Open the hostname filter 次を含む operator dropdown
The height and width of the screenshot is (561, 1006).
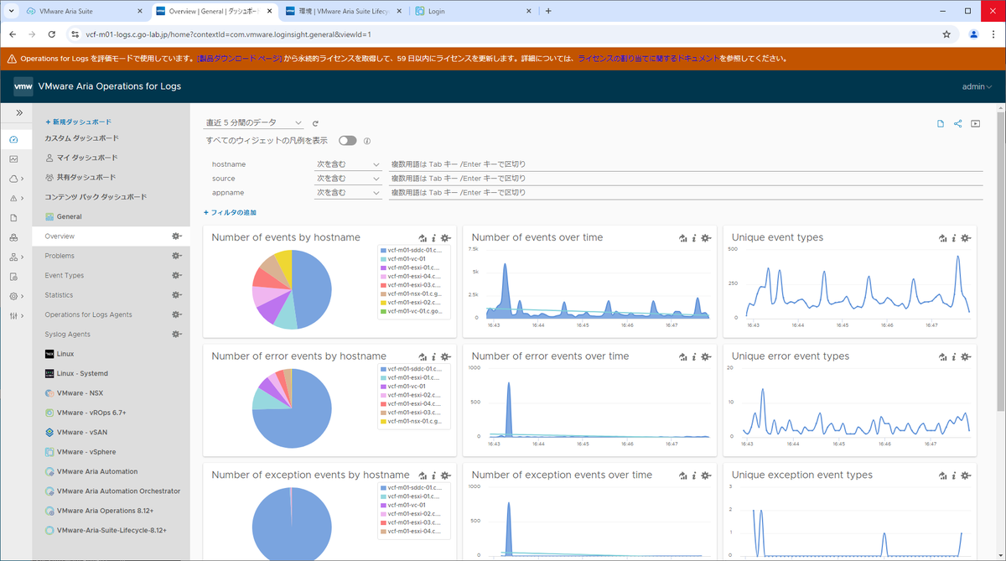pyautogui.click(x=348, y=164)
